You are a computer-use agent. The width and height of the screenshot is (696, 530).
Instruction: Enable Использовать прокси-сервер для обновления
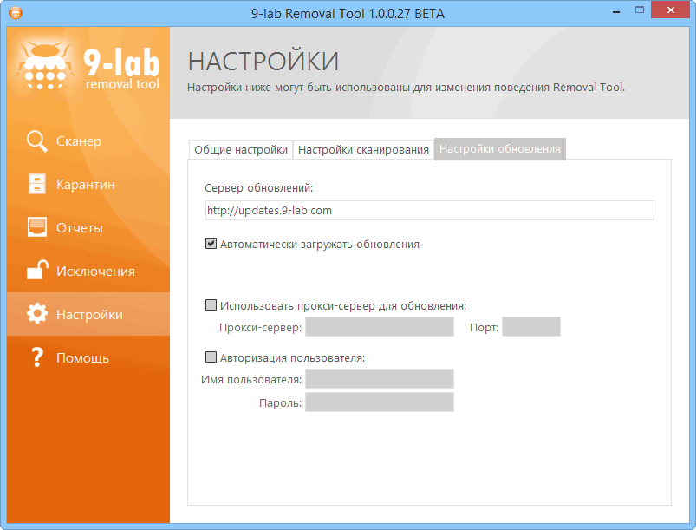[x=211, y=304]
